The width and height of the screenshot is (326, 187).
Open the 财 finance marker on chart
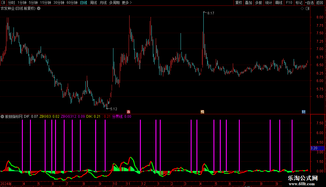click(x=303, y=112)
